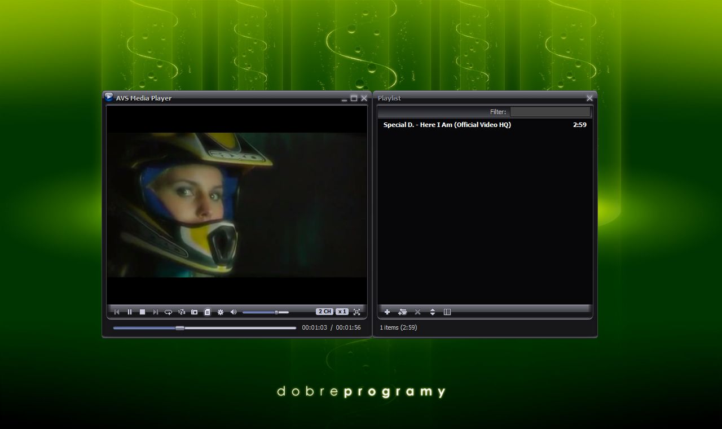The image size is (722, 429).
Task: Remove the selected playlist item
Action: (x=417, y=312)
